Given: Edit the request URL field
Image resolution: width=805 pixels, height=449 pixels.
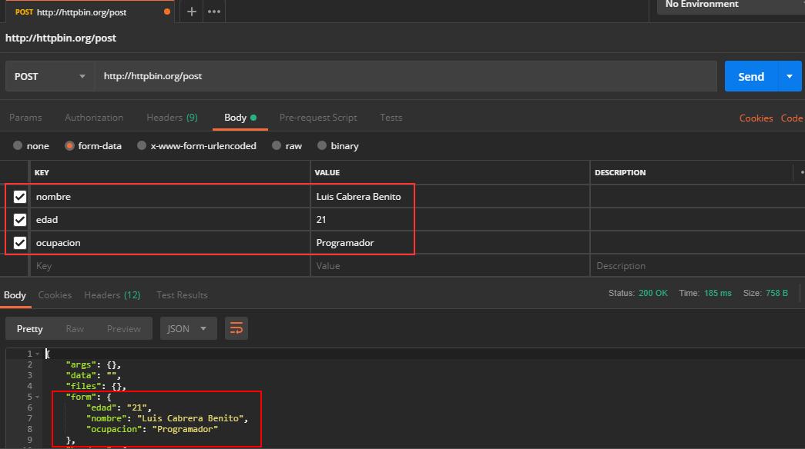Looking at the screenshot, I should (405, 76).
